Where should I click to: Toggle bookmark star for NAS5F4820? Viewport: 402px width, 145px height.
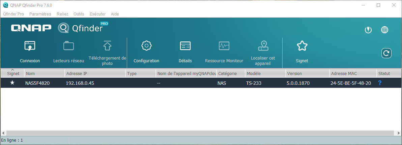coord(12,83)
